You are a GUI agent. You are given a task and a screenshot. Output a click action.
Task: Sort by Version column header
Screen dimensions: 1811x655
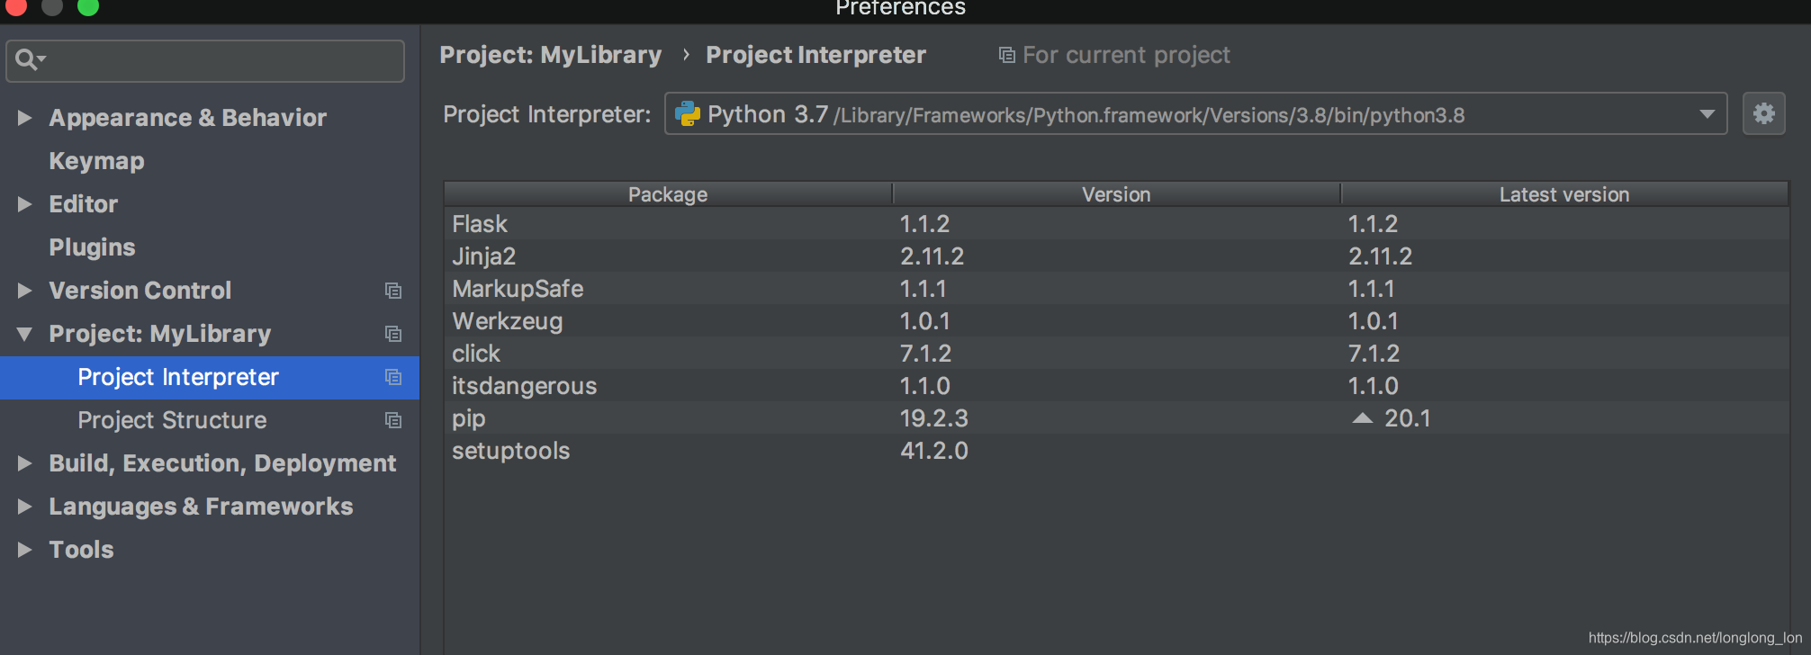(1116, 194)
